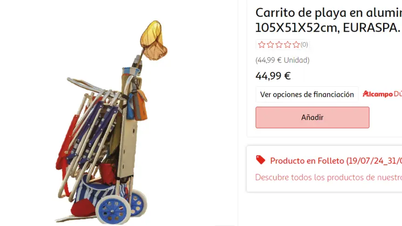402x226 pixels.
Task: Open the Producto en Folleto link
Action: [x=336, y=161]
